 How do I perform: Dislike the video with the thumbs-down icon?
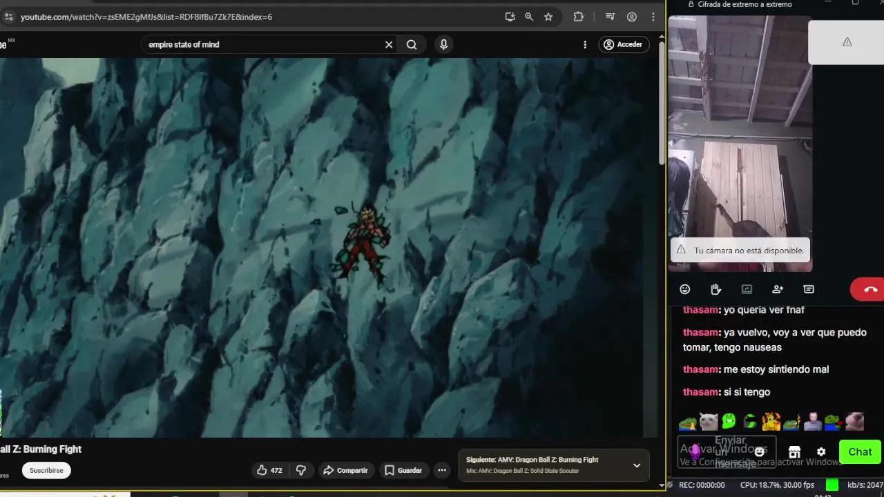click(301, 470)
